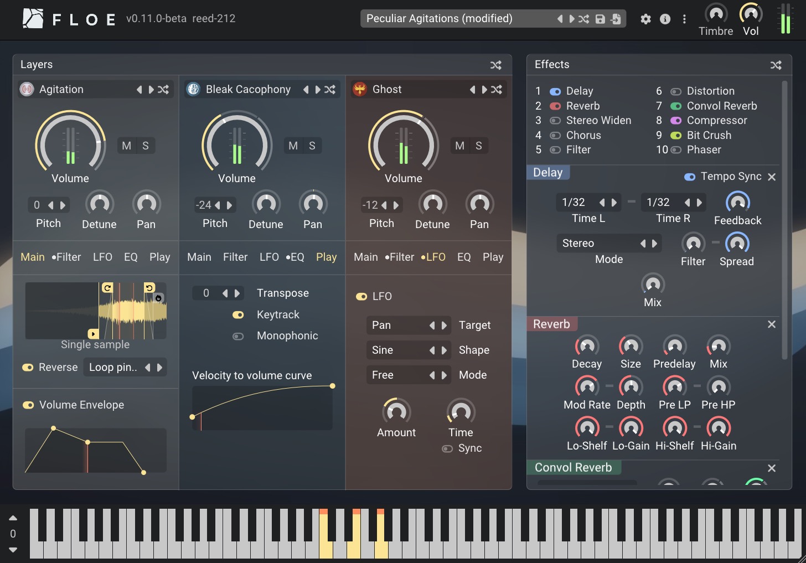806x563 pixels.
Task: Click the loop end marker on waveform
Action: coord(149,288)
